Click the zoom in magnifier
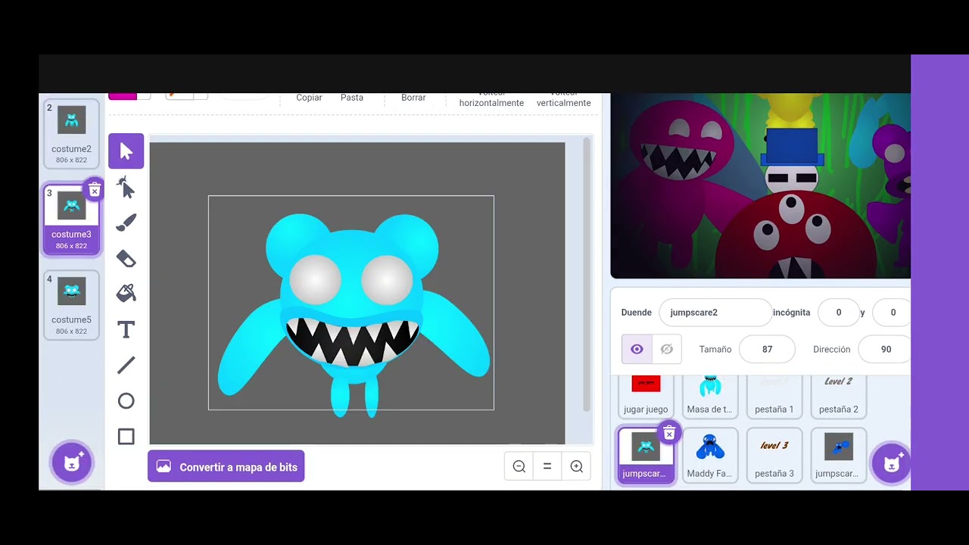The height and width of the screenshot is (545, 969). tap(576, 466)
